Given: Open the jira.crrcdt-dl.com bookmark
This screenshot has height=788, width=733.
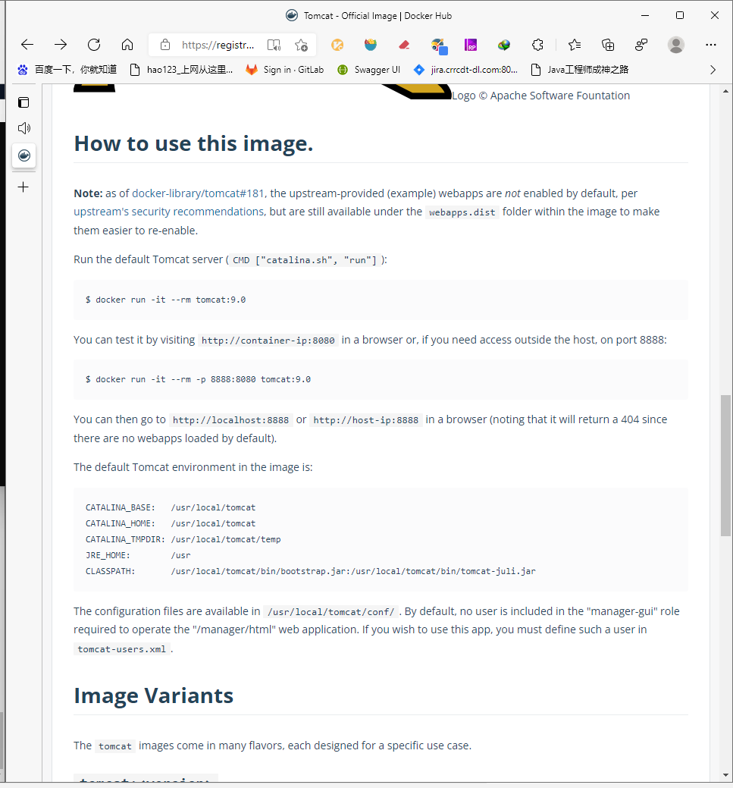Looking at the screenshot, I should coord(465,70).
